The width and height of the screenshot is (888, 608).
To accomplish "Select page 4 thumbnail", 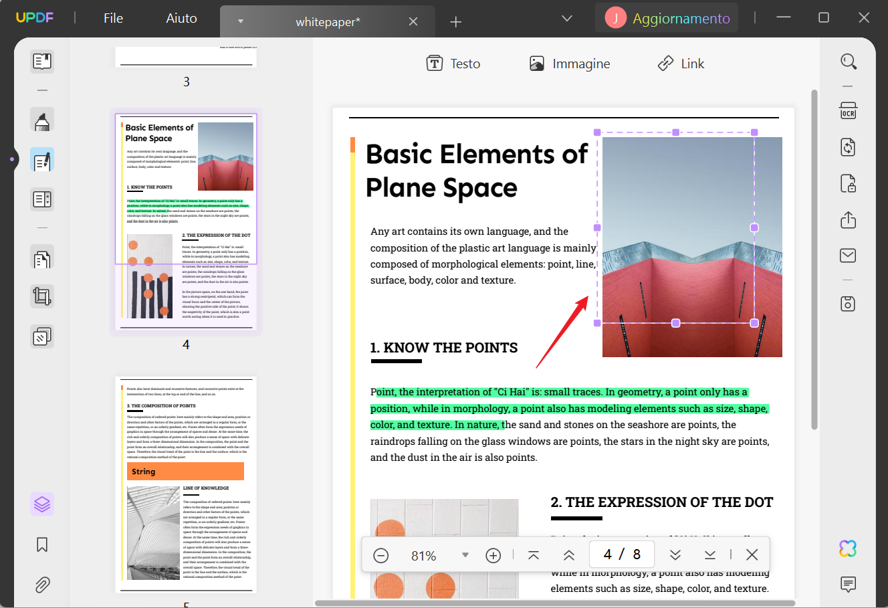I will (x=186, y=221).
